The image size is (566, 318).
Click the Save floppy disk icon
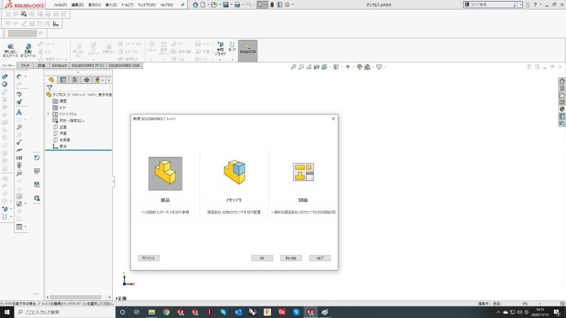coord(226,5)
